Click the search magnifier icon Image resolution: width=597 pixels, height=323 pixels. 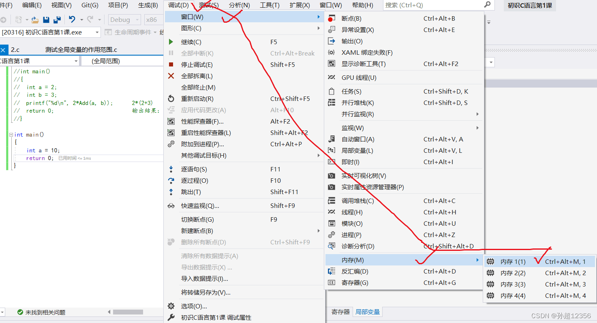(487, 5)
